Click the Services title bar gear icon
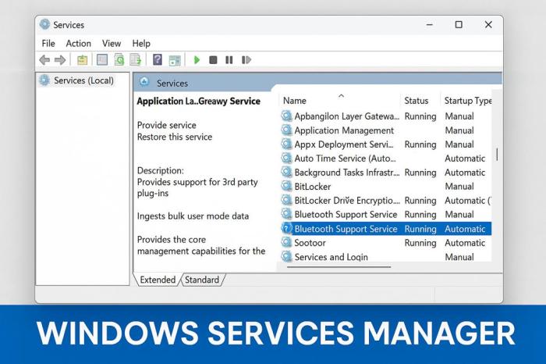The image size is (546, 364). 44,24
